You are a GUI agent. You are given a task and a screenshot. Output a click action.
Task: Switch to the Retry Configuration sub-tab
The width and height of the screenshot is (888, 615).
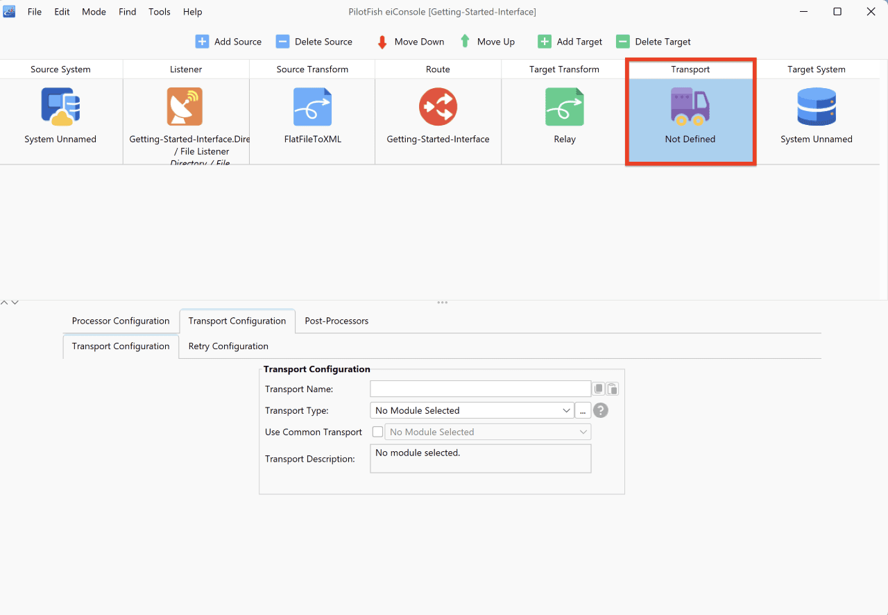pos(228,346)
